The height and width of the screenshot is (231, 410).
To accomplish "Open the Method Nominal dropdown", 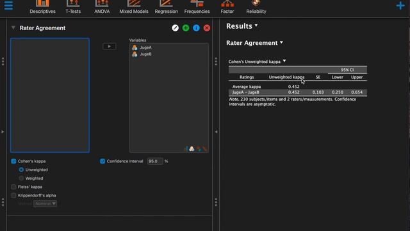I will 45,203.
